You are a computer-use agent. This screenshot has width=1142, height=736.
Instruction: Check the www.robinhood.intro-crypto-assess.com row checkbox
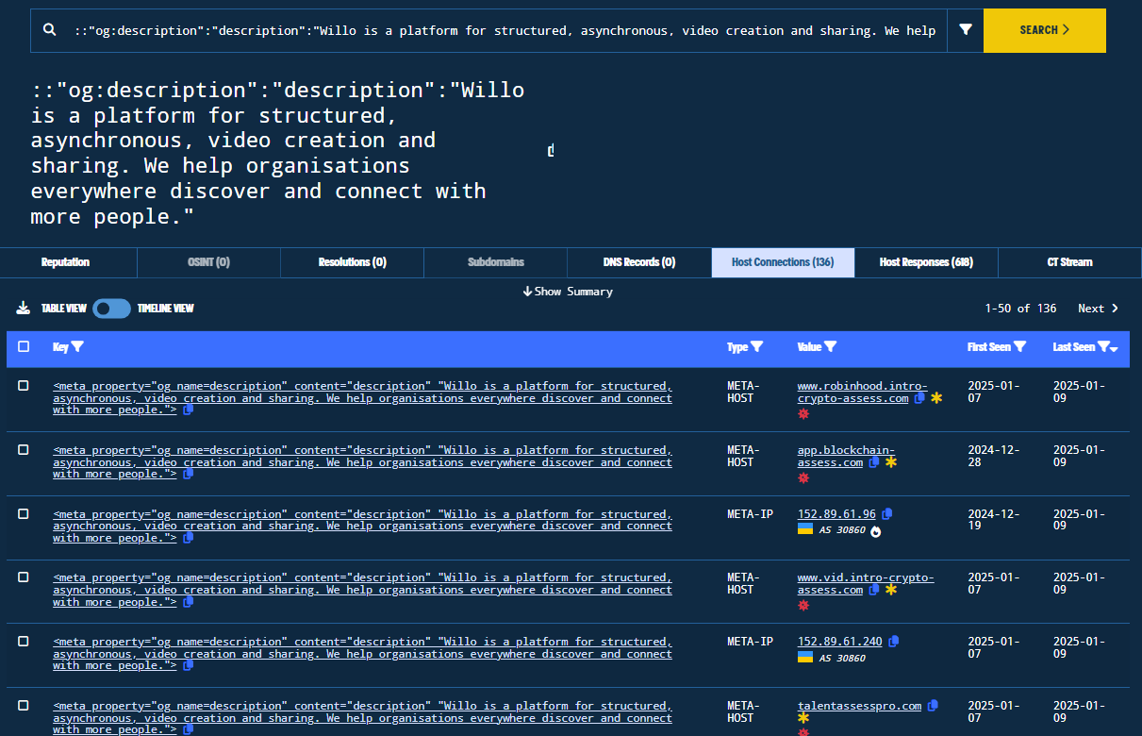click(x=24, y=386)
